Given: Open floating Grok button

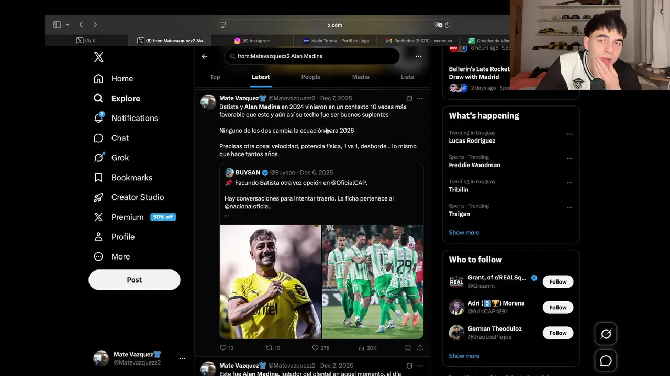Looking at the screenshot, I should (606, 334).
